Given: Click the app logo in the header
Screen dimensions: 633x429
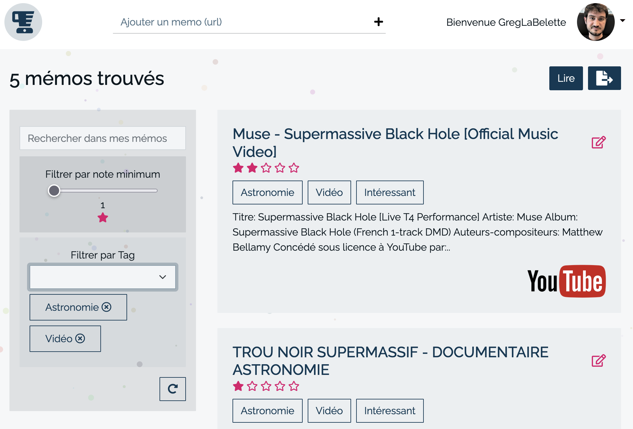Looking at the screenshot, I should pos(23,22).
